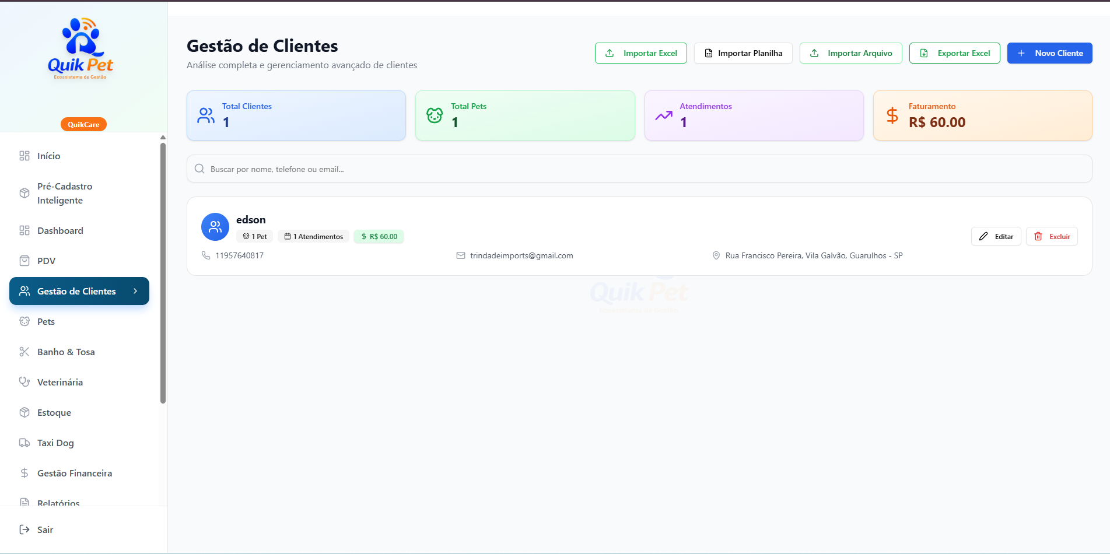
Task: Select Banho & Tosa in sidebar
Action: [x=79, y=352]
